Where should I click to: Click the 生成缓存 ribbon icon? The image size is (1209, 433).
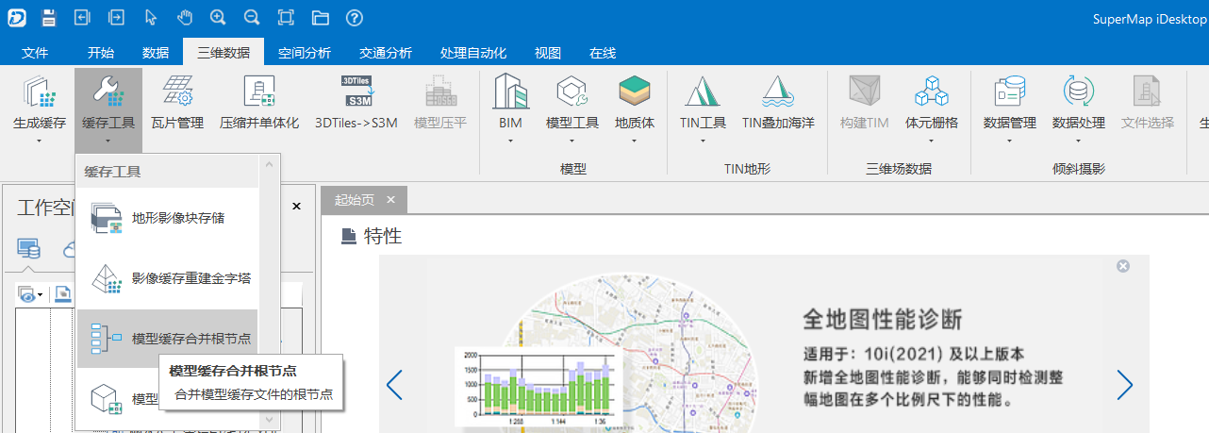point(40,92)
